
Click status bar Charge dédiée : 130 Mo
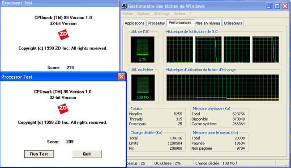pyautogui.click(x=216, y=163)
